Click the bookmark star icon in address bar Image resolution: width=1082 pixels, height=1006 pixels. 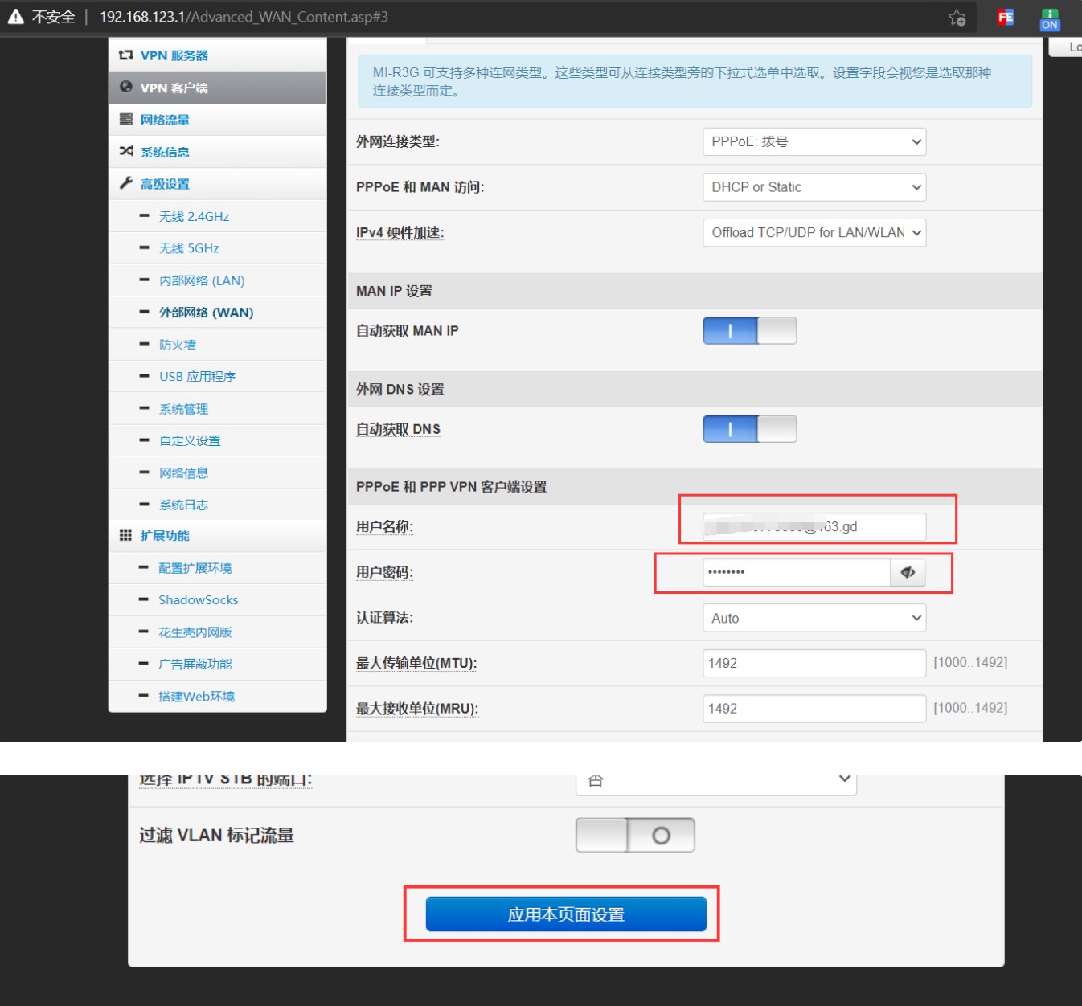click(957, 18)
